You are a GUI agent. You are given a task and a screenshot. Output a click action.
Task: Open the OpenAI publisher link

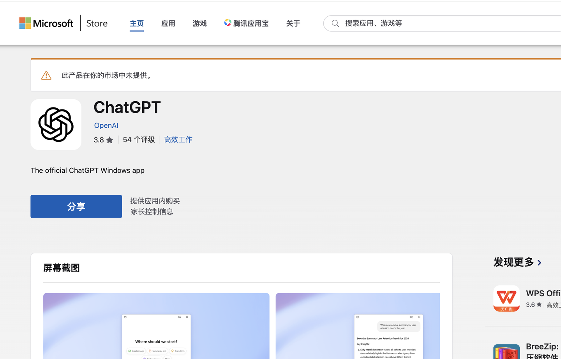(106, 125)
